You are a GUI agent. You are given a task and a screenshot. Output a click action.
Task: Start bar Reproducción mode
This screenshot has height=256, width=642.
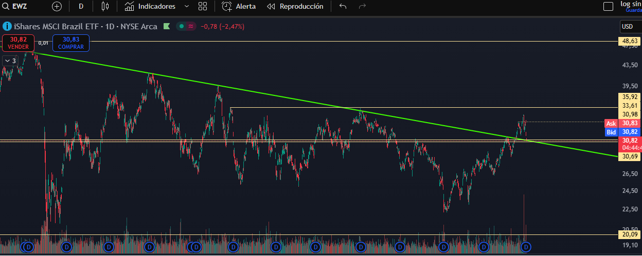pyautogui.click(x=295, y=7)
